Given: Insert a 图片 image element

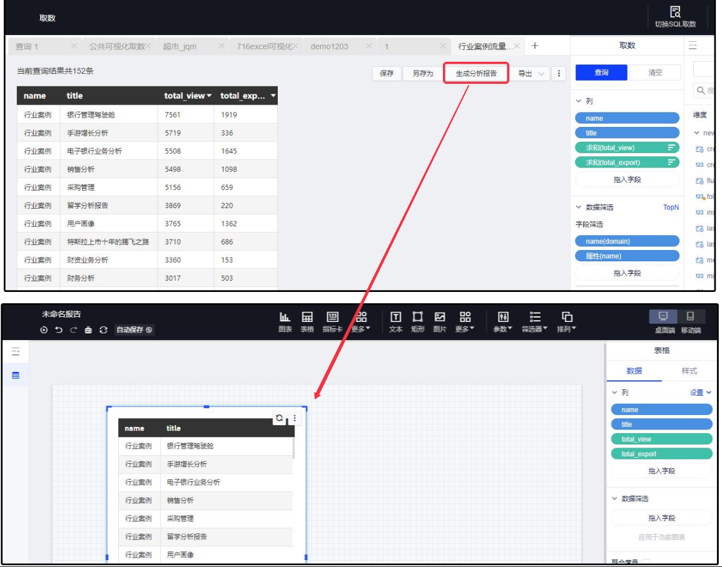Looking at the screenshot, I should [440, 318].
